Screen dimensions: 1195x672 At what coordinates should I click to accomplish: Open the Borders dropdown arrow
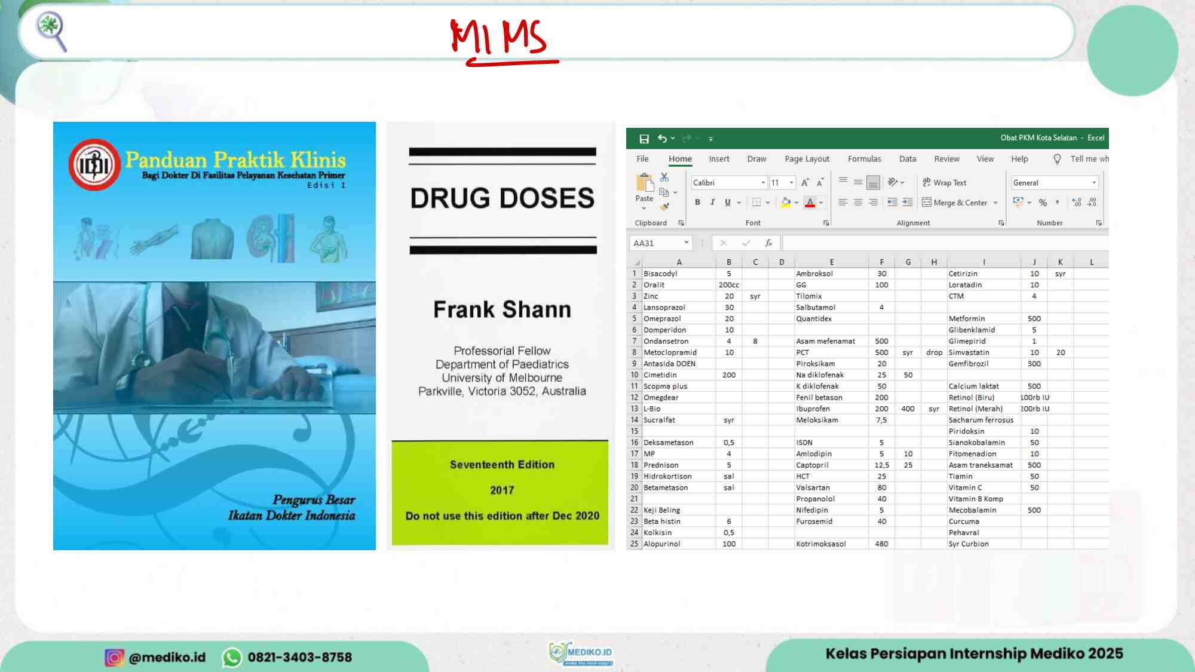coord(768,202)
